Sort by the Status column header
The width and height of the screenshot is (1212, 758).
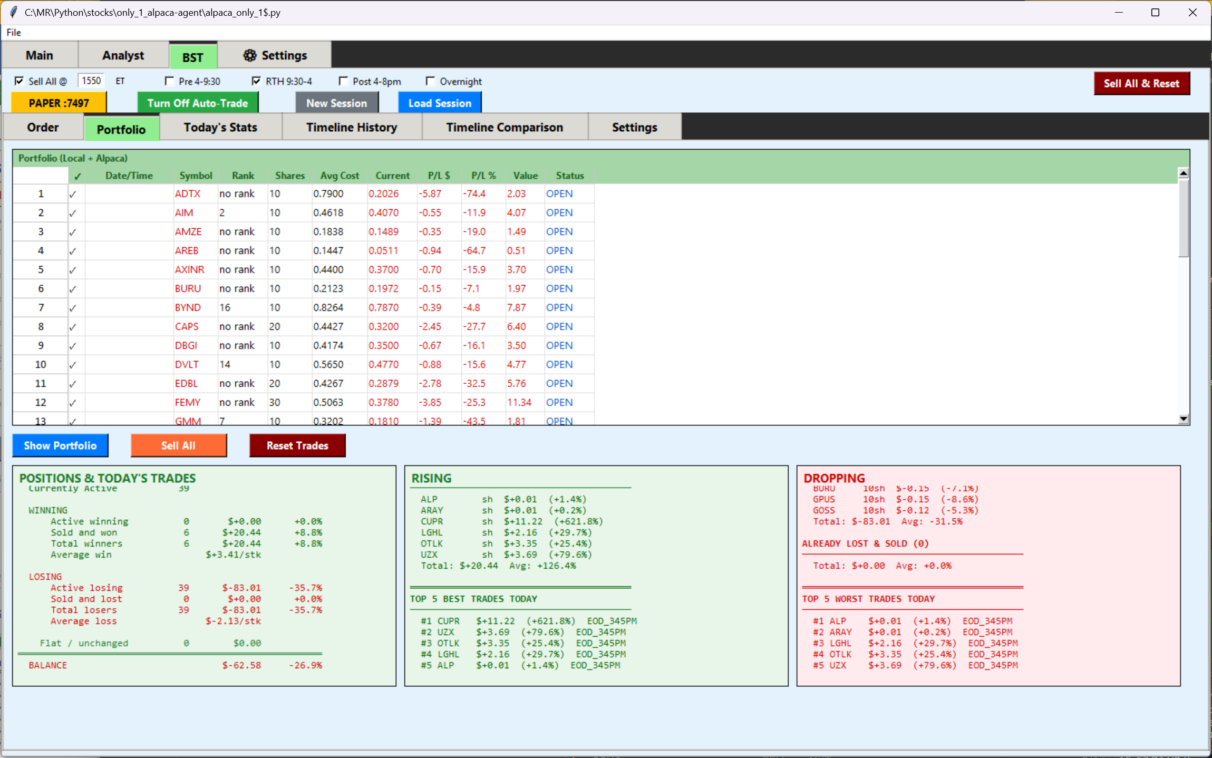pyautogui.click(x=570, y=176)
